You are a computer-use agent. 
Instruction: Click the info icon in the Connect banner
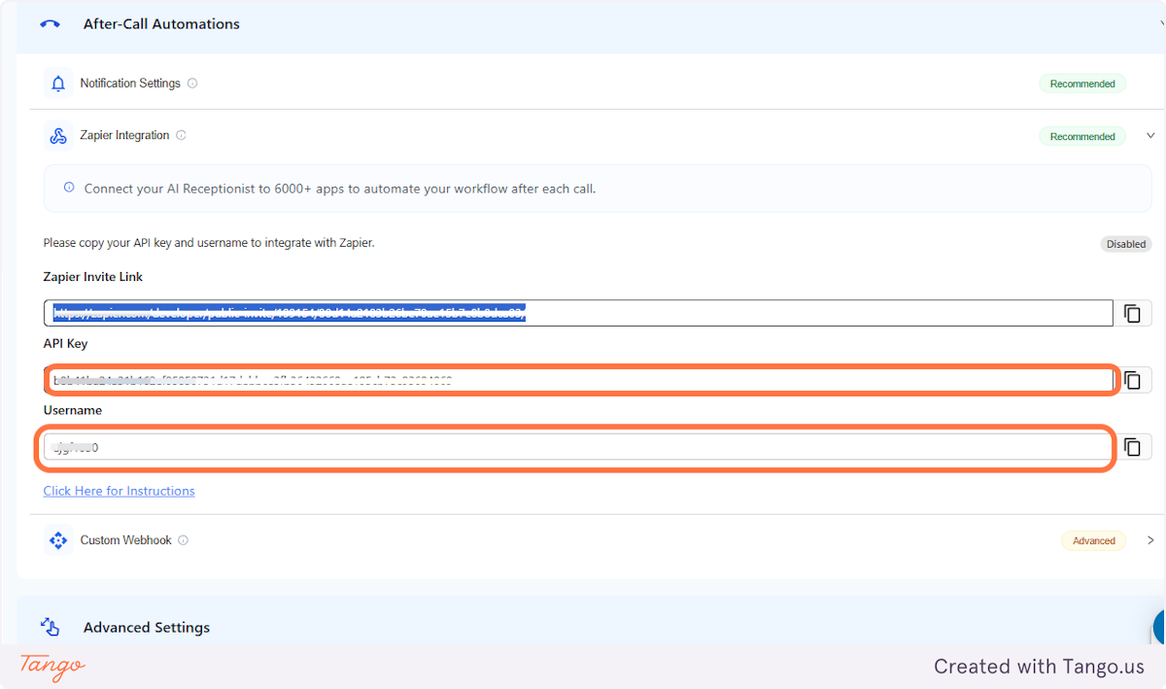point(69,188)
